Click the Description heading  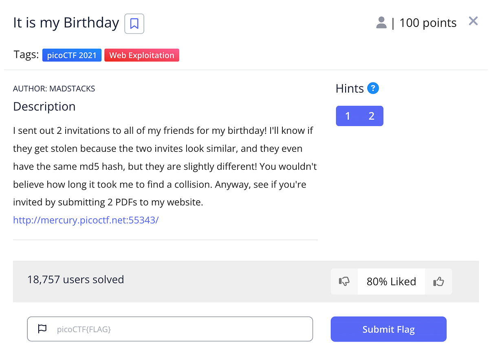click(44, 107)
